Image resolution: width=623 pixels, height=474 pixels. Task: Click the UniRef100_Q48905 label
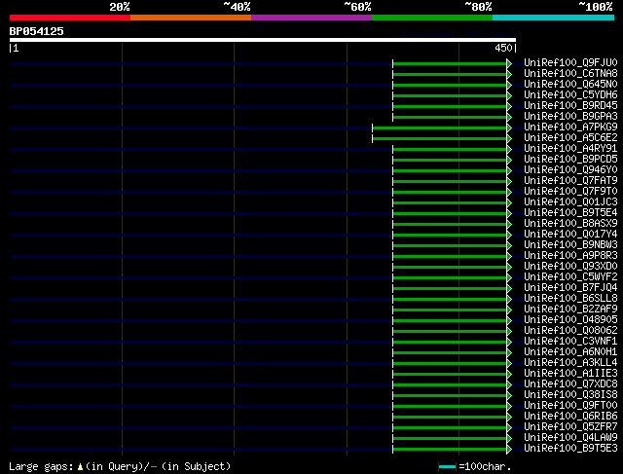[x=570, y=320]
